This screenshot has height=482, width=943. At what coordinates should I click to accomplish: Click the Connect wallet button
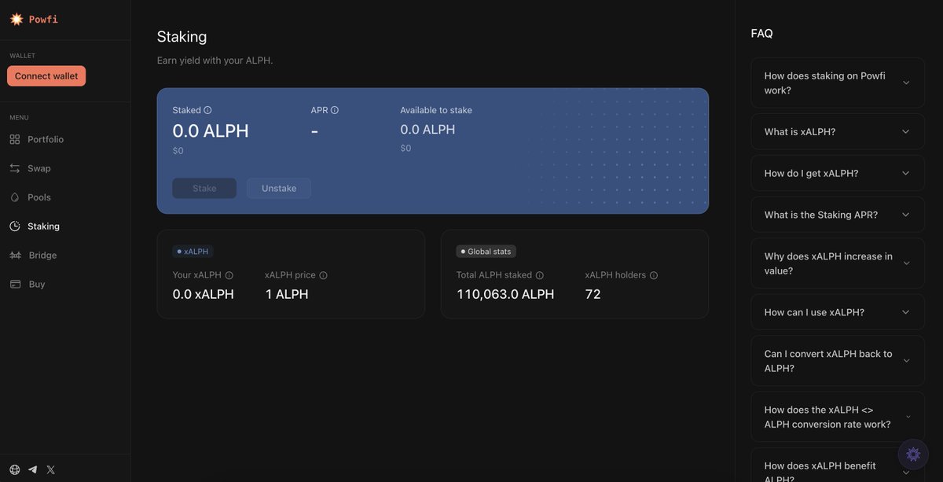coord(46,76)
